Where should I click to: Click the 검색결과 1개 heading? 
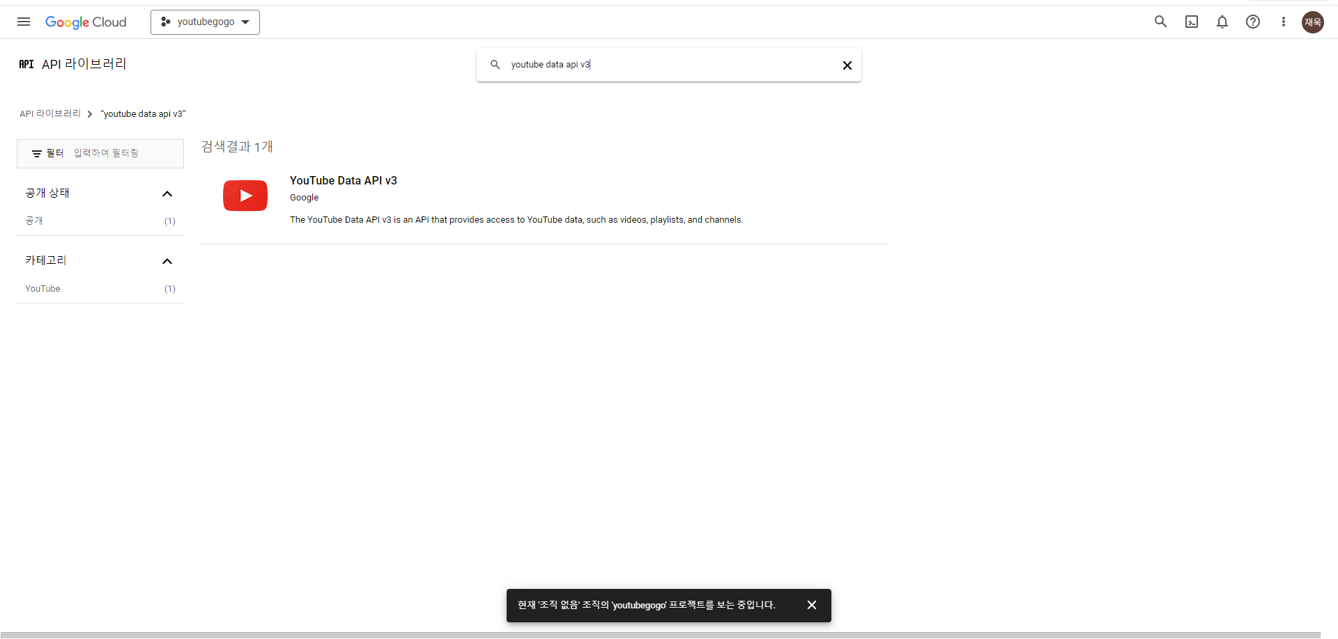(237, 146)
